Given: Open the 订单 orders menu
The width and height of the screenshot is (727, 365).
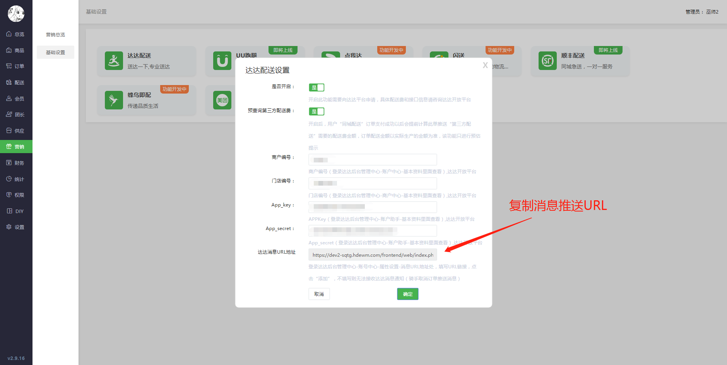Looking at the screenshot, I should 16,66.
